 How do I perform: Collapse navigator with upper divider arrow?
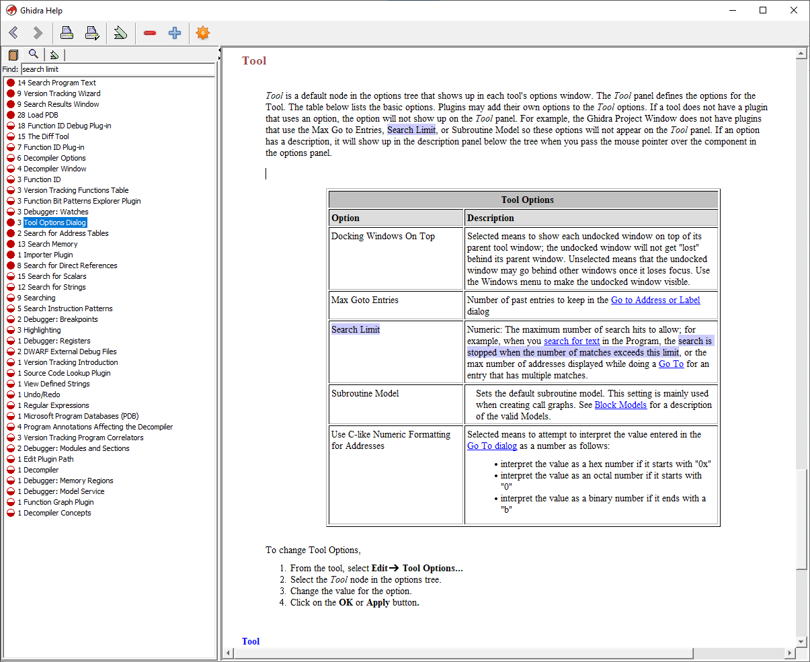tap(220, 50)
